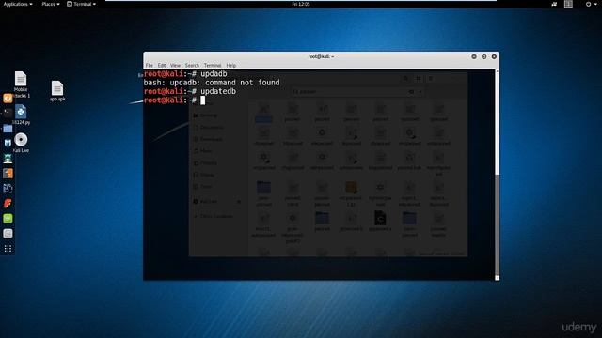Launch the Terminal icon in the dock
This screenshot has width=602, height=338.
coord(8,113)
